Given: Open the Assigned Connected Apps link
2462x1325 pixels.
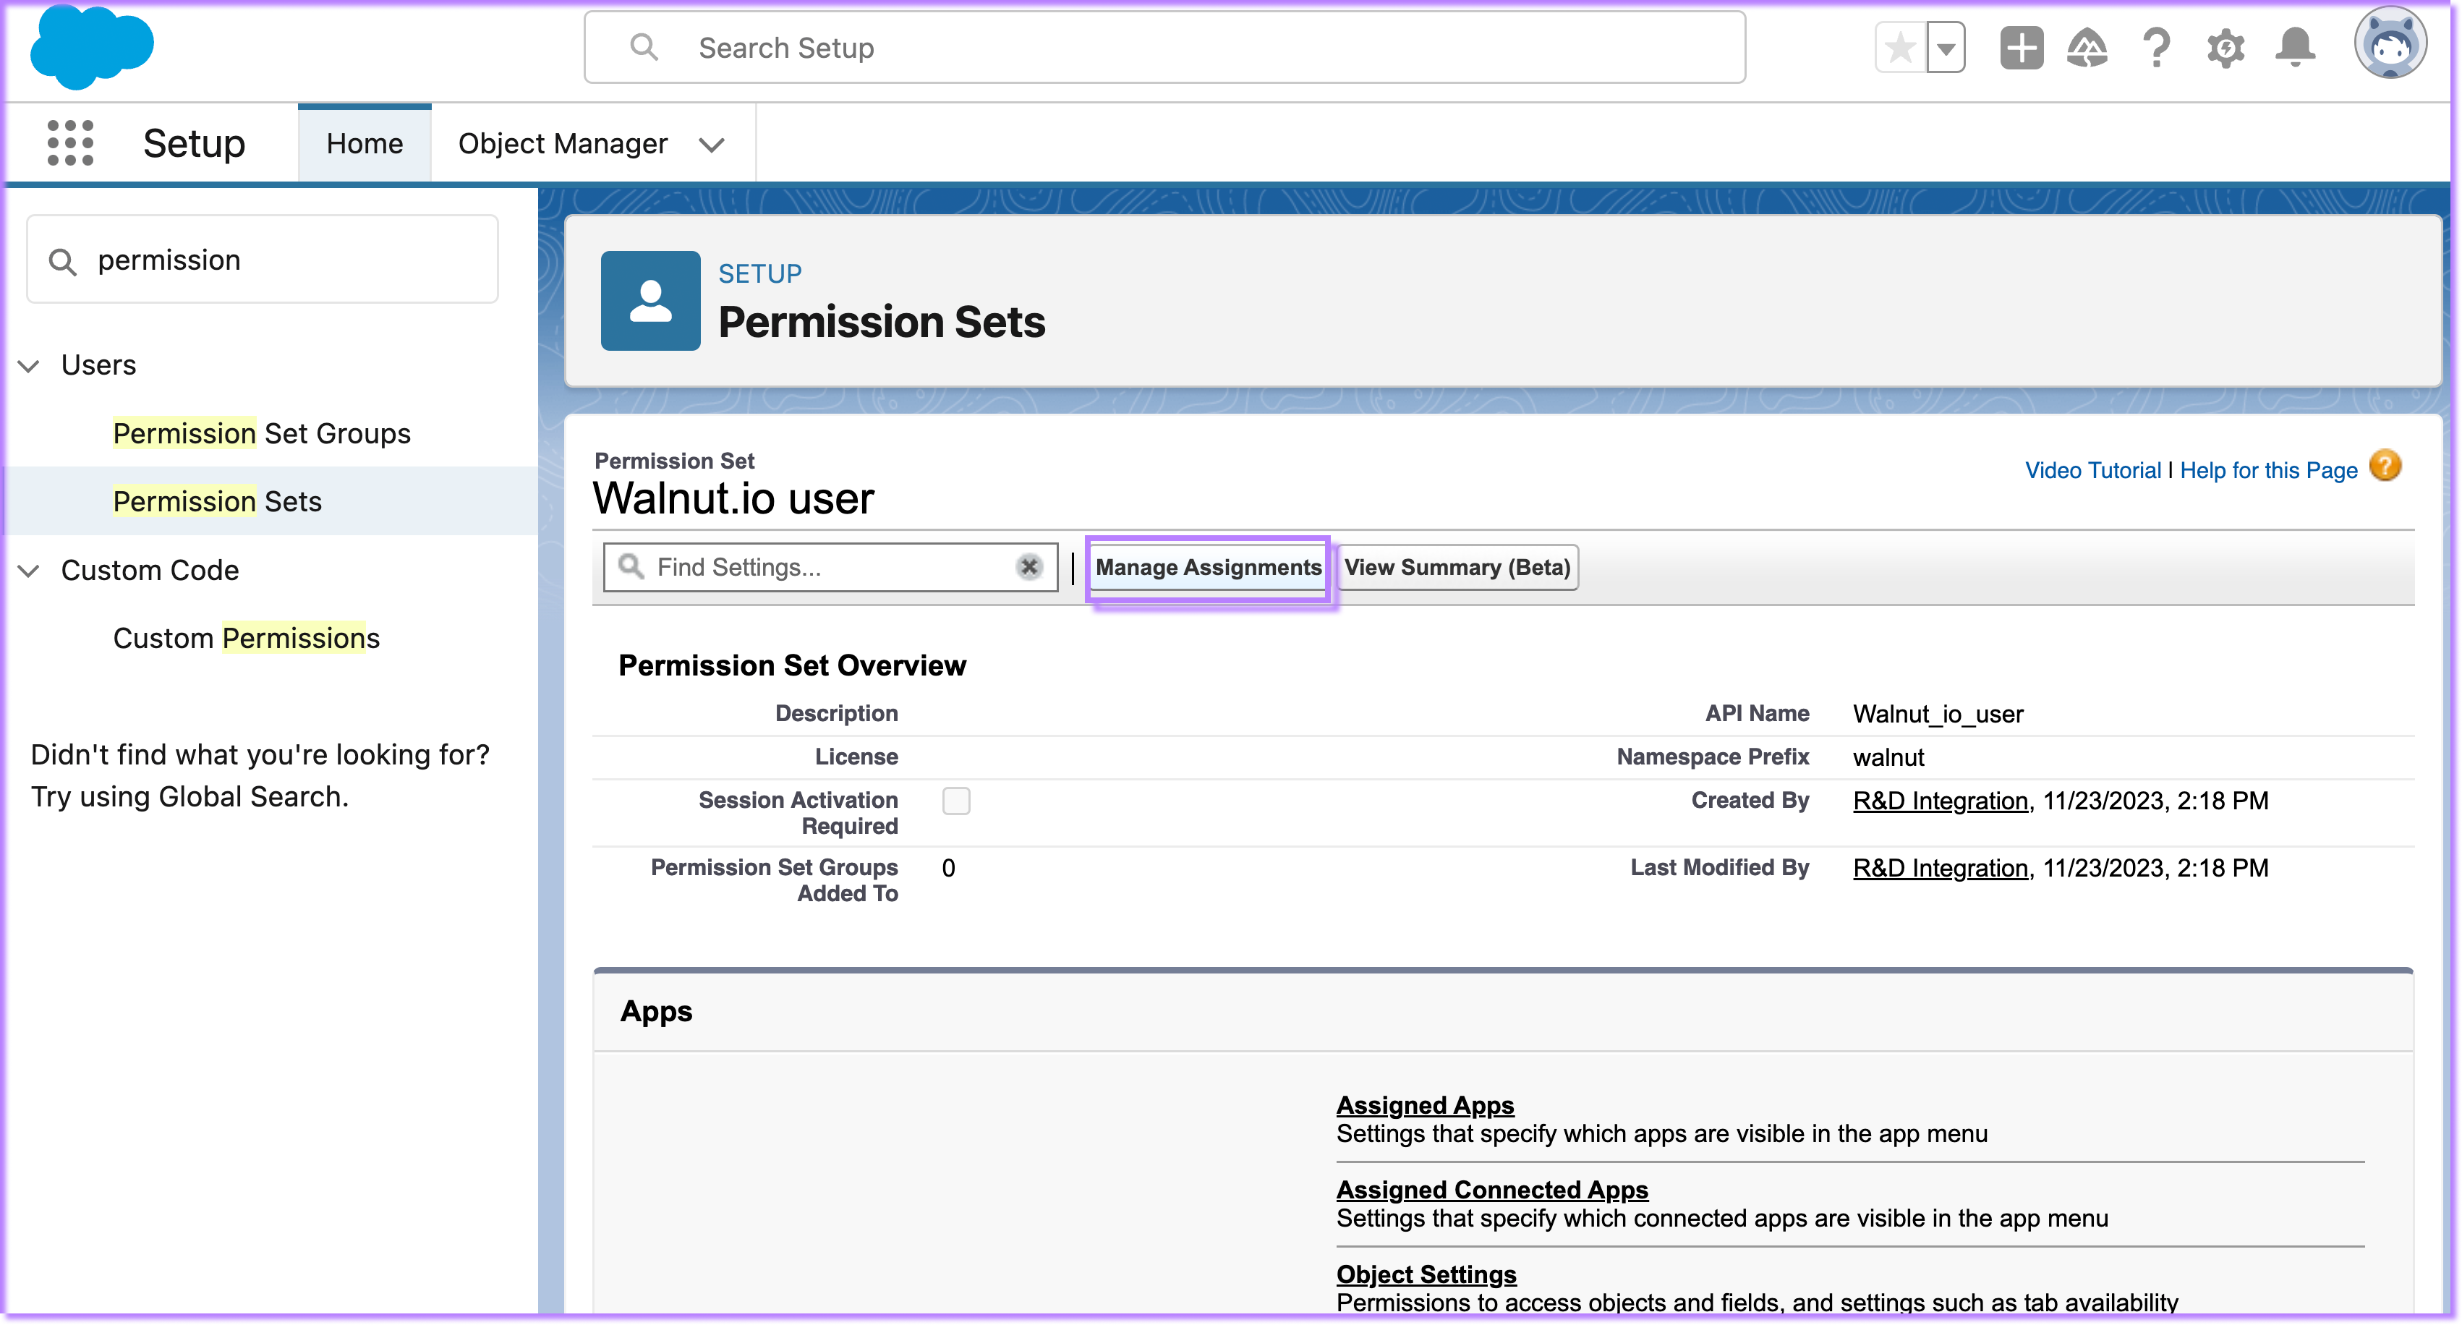Looking at the screenshot, I should (1492, 1189).
